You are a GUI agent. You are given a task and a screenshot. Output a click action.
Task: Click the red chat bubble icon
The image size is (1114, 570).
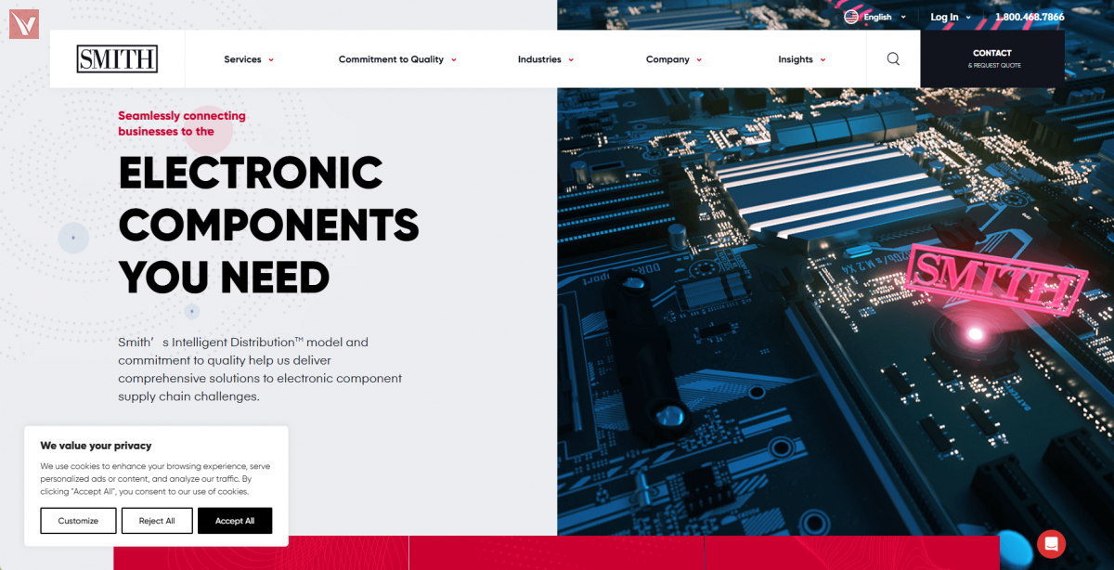click(x=1051, y=544)
